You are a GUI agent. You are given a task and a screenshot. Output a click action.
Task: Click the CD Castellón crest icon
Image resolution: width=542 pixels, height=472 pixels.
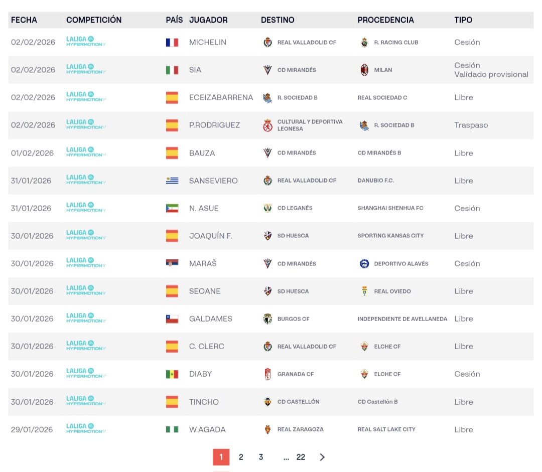click(x=267, y=402)
